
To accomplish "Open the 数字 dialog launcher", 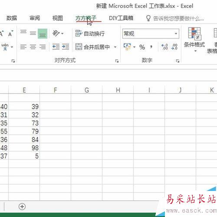I will pos(178,61).
